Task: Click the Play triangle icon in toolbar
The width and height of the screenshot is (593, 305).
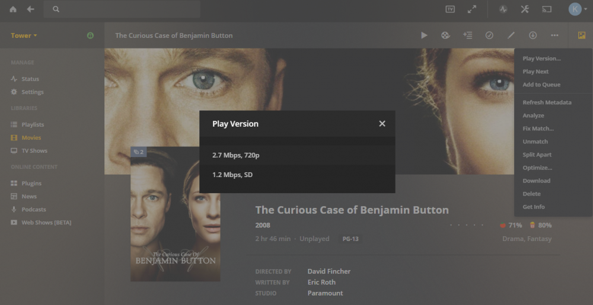Action: click(424, 35)
